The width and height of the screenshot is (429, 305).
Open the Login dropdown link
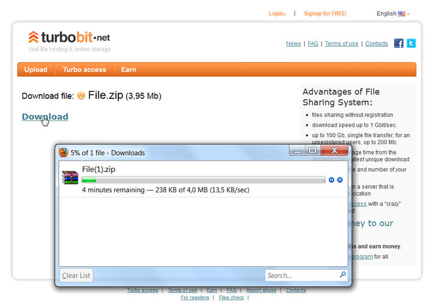pos(277,14)
